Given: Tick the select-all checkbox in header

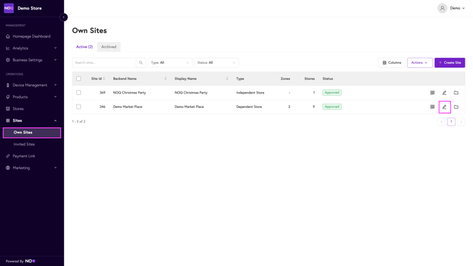Looking at the screenshot, I should (x=79, y=79).
